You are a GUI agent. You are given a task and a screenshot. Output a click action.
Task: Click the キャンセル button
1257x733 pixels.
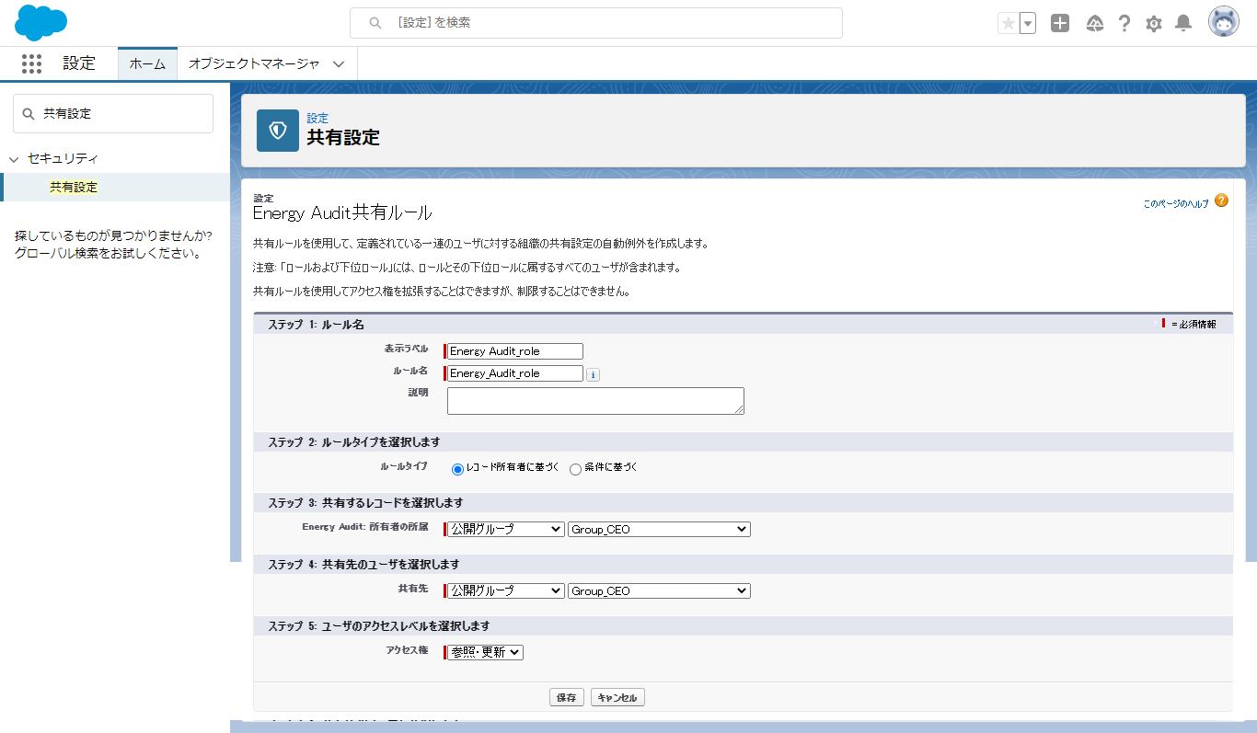click(617, 697)
